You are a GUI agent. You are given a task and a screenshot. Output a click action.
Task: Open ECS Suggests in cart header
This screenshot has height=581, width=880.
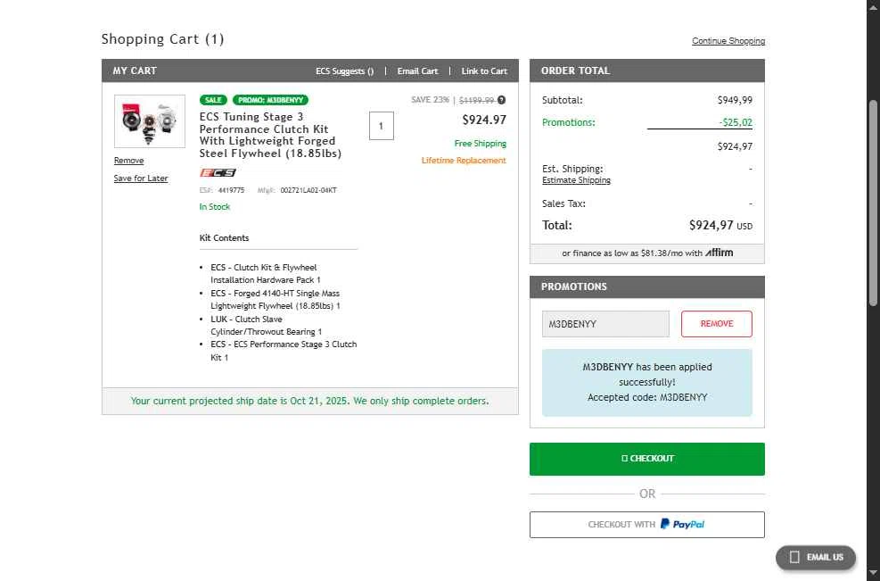coord(344,71)
